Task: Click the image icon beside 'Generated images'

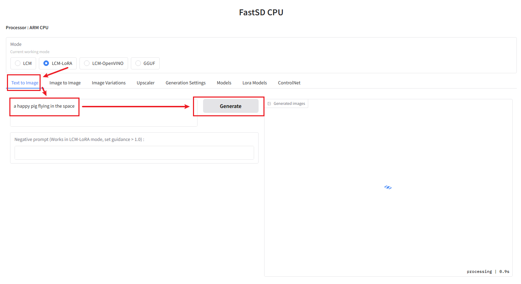Action: tap(269, 103)
